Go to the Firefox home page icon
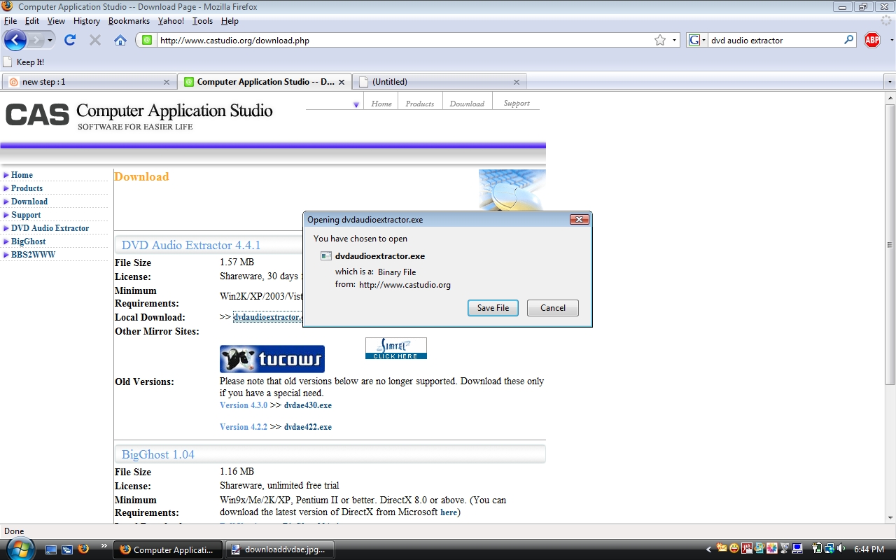896x560 pixels. 120,40
